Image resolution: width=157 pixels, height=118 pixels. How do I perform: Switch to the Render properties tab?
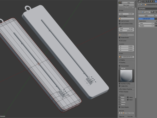[143, 1]
